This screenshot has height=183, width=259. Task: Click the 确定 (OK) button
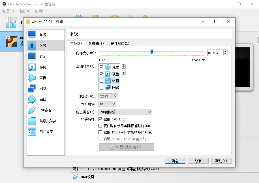(175, 161)
